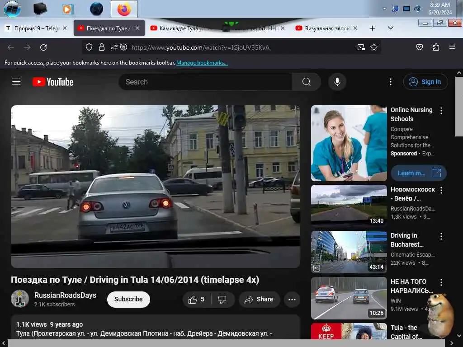Close the Визуальная эволюция tab
Viewport: 463px width, 347px height.
tap(355, 28)
